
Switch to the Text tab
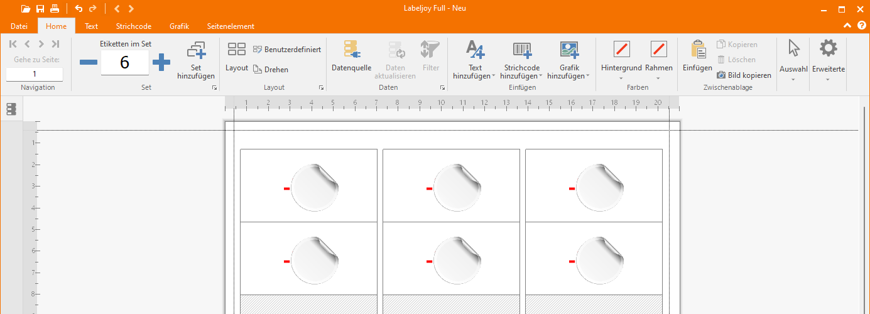pos(92,26)
